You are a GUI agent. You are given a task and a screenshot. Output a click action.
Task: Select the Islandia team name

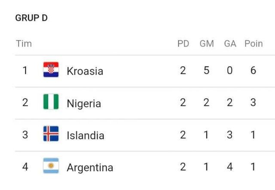[x=86, y=135]
